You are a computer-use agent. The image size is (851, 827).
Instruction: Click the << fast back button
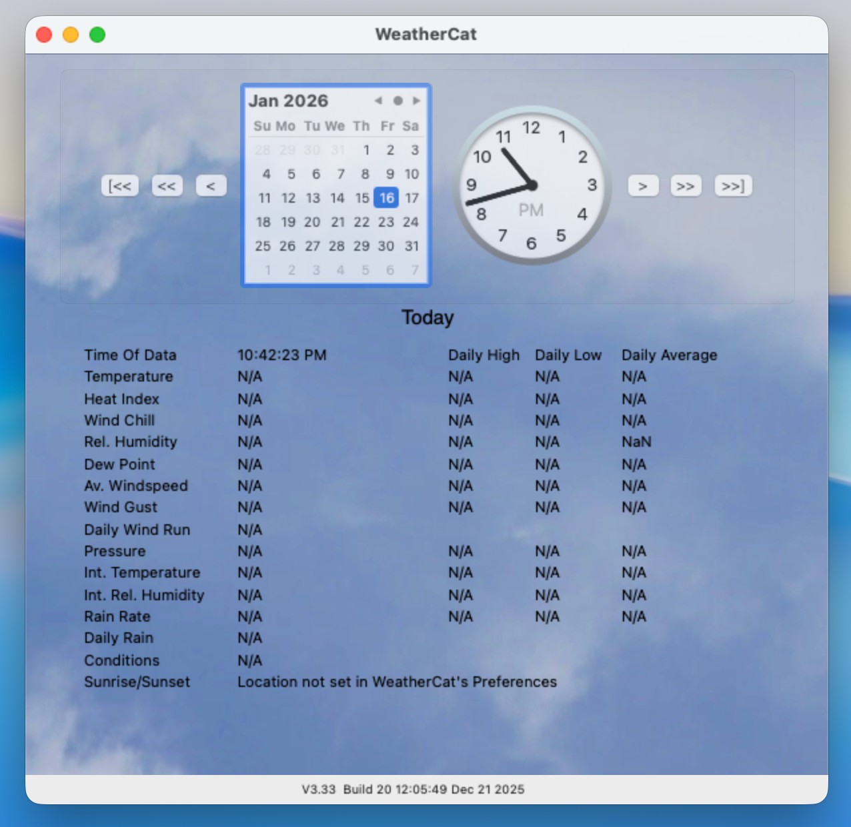click(x=167, y=186)
